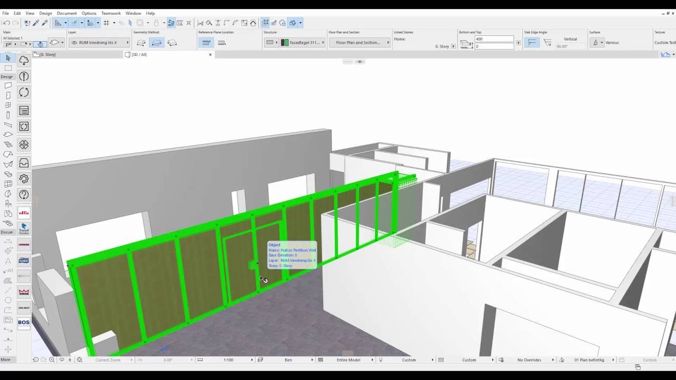Select the polygonal geometry method icon
Image resolution: width=676 pixels, height=380 pixels.
pyautogui.click(x=142, y=43)
